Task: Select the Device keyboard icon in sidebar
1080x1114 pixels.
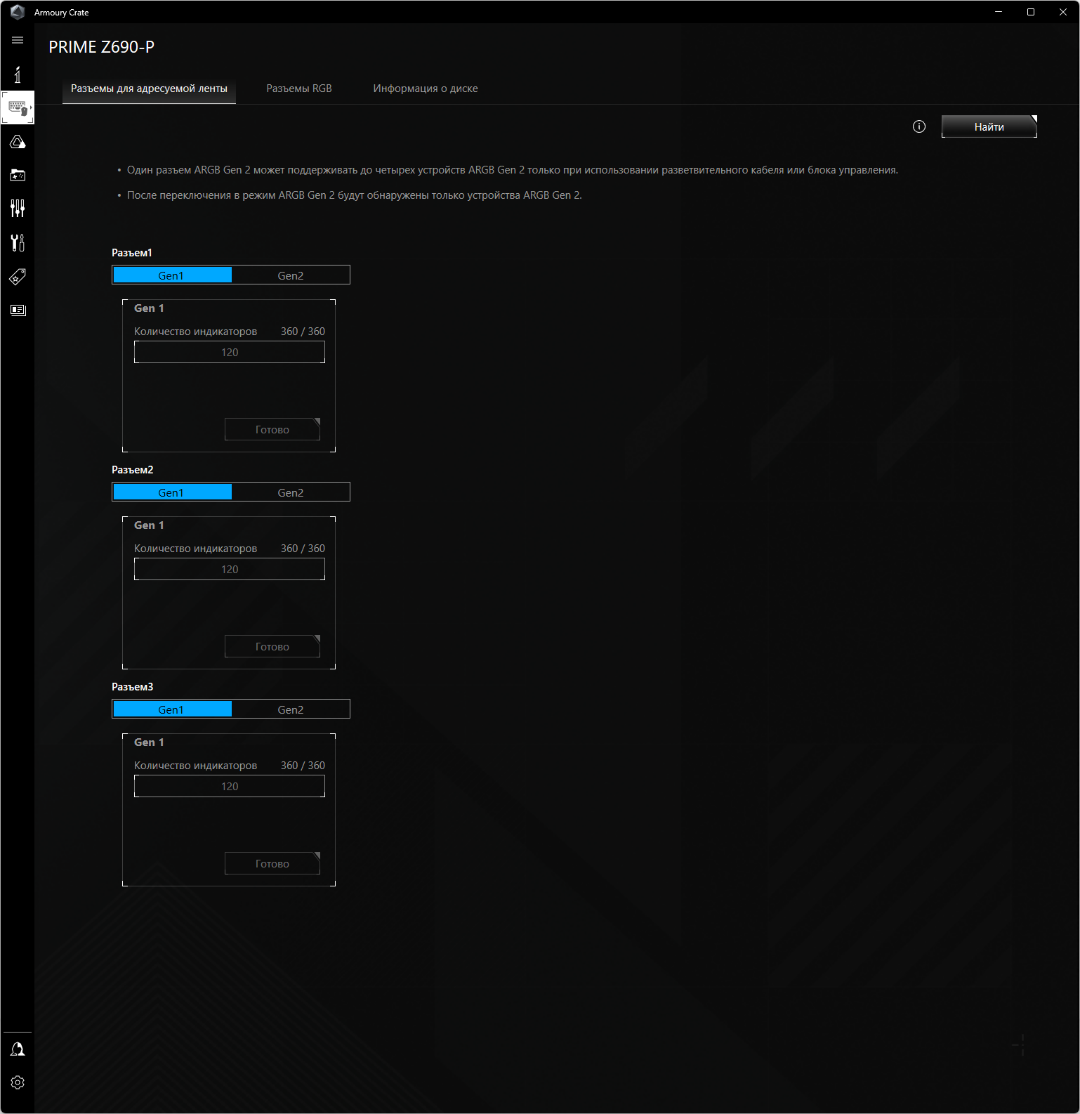Action: tap(18, 108)
